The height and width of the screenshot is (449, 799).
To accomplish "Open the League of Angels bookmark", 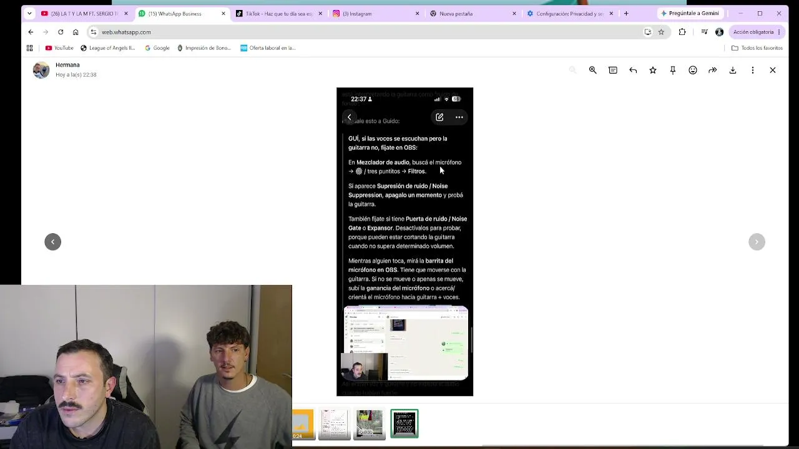I will (107, 48).
